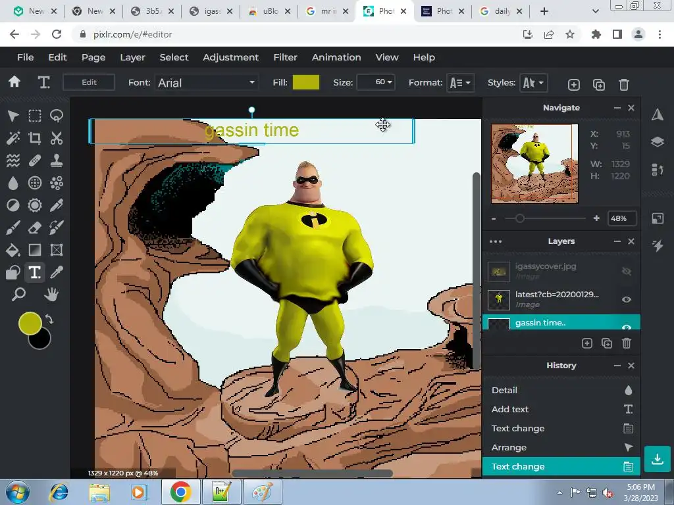Select the Lasso selection tool
Screen dimensions: 674x505
[57, 116]
